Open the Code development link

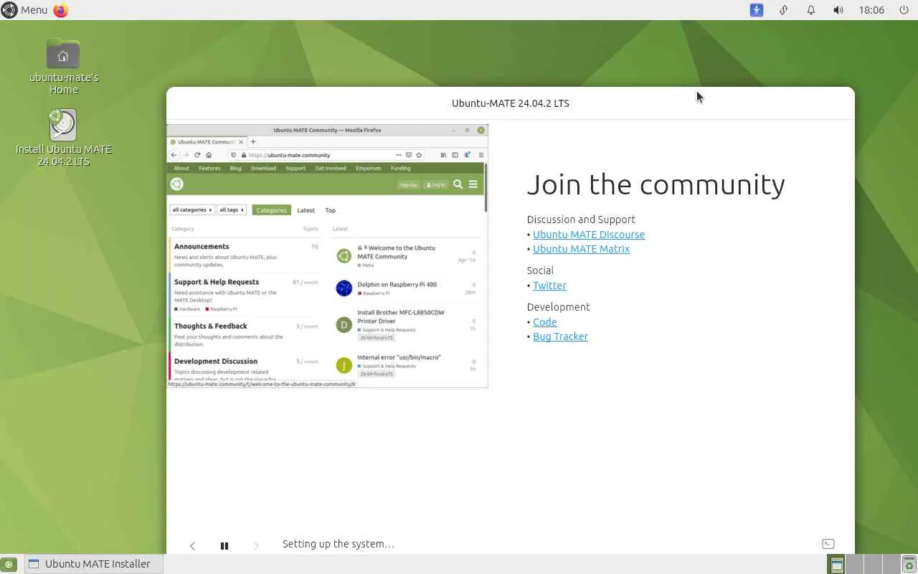(x=545, y=322)
